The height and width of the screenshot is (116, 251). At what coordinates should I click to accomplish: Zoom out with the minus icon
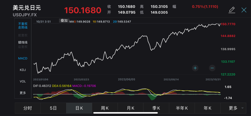(212, 68)
